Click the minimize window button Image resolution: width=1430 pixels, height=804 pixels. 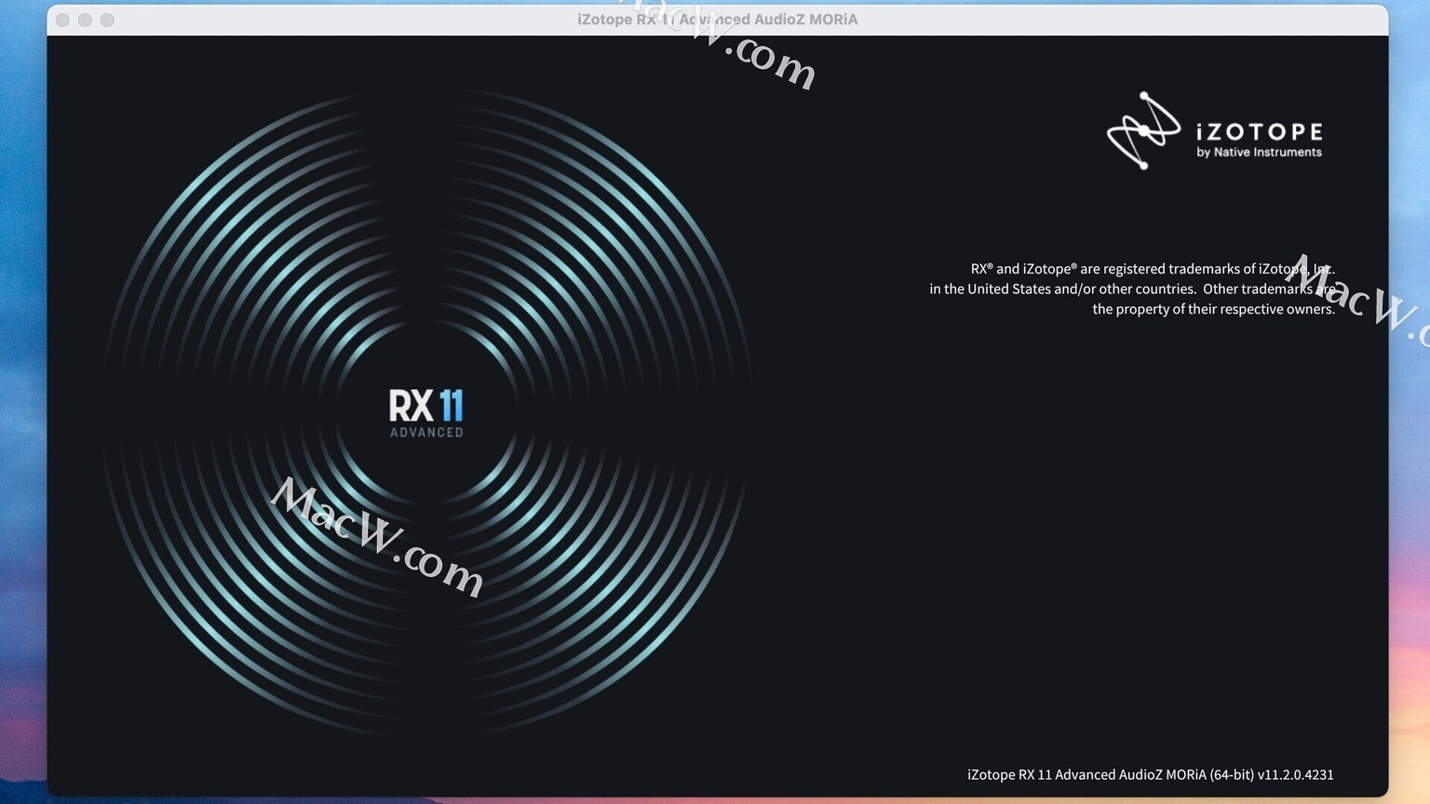click(85, 20)
